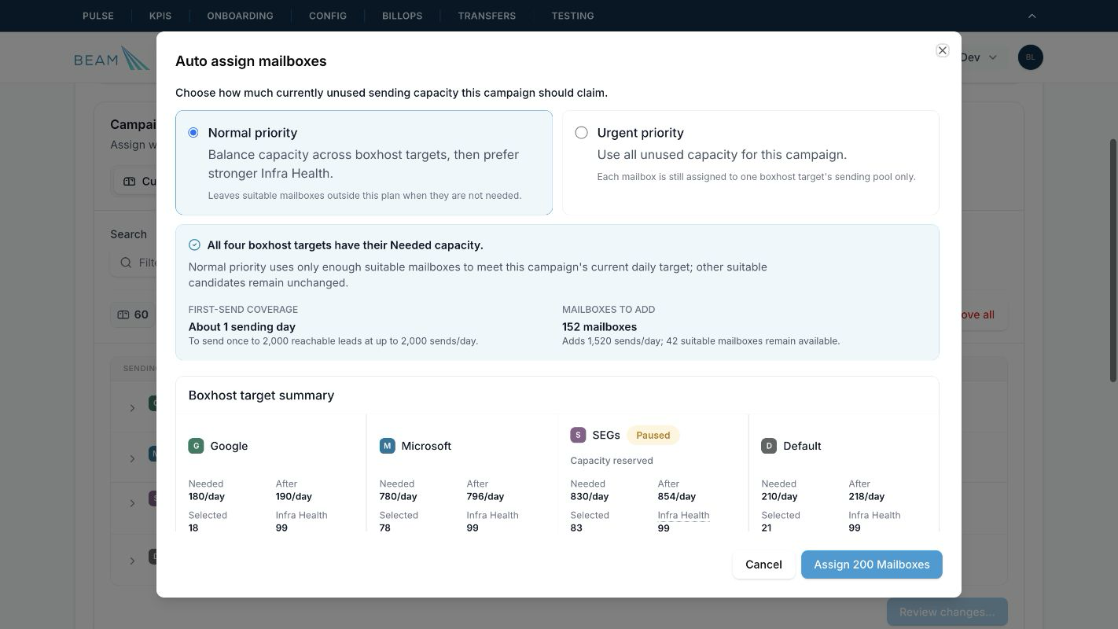
Task: Open the BL user avatar
Action: [x=1030, y=57]
